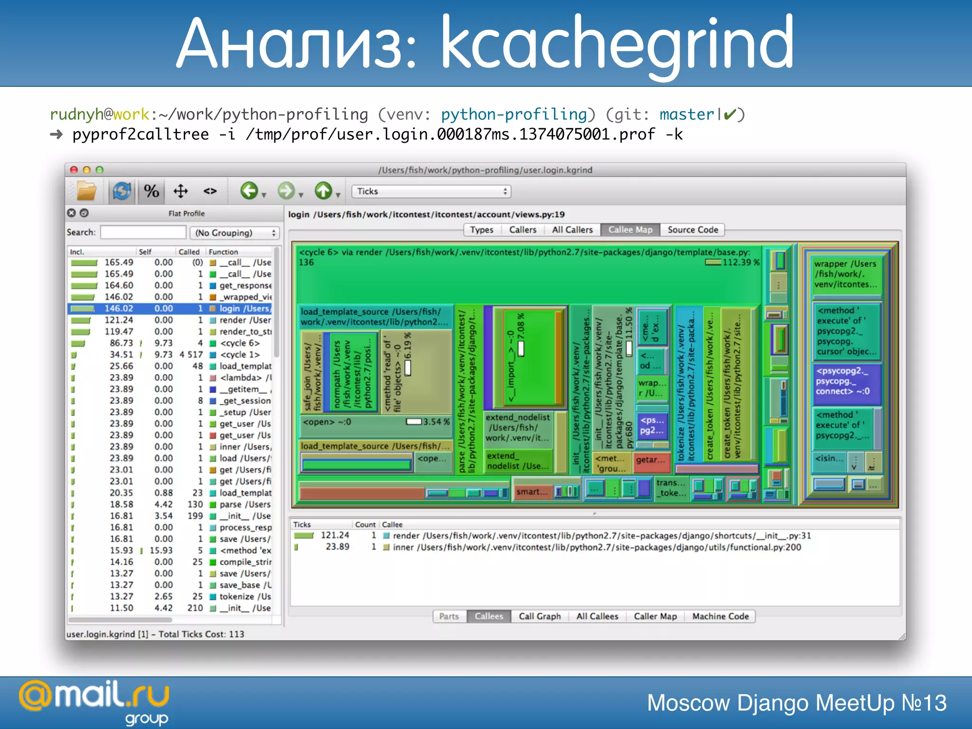Toggle cycle detection with the crossed-arrows icon
The width and height of the screenshot is (972, 729).
click(180, 191)
